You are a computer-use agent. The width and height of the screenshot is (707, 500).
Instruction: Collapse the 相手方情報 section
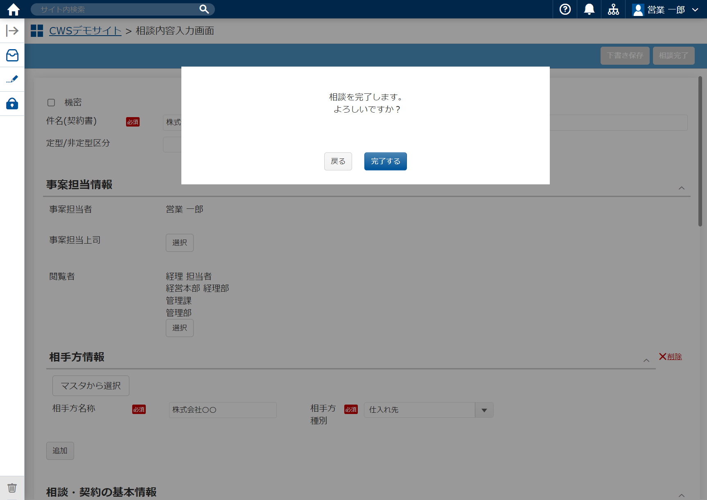[646, 360]
